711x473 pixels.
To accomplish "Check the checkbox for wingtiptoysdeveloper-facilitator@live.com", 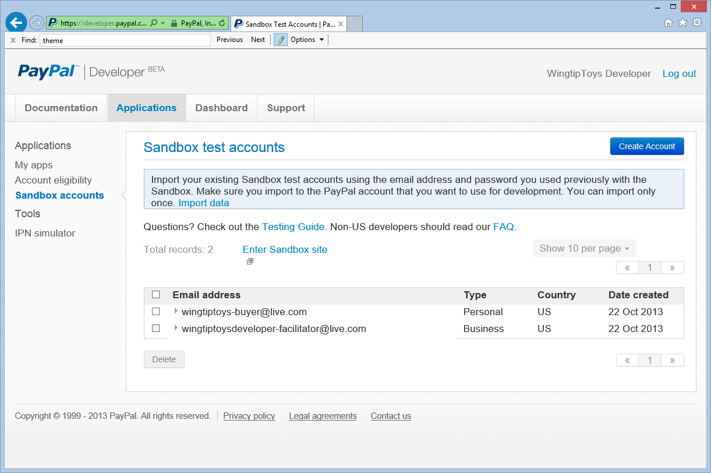I will coord(155,329).
